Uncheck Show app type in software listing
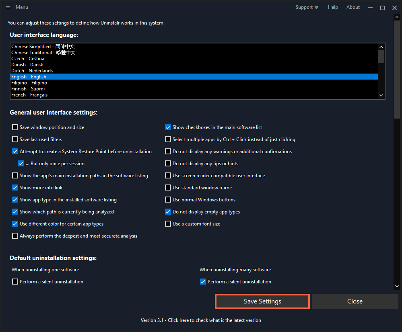The image size is (402, 332). point(15,199)
